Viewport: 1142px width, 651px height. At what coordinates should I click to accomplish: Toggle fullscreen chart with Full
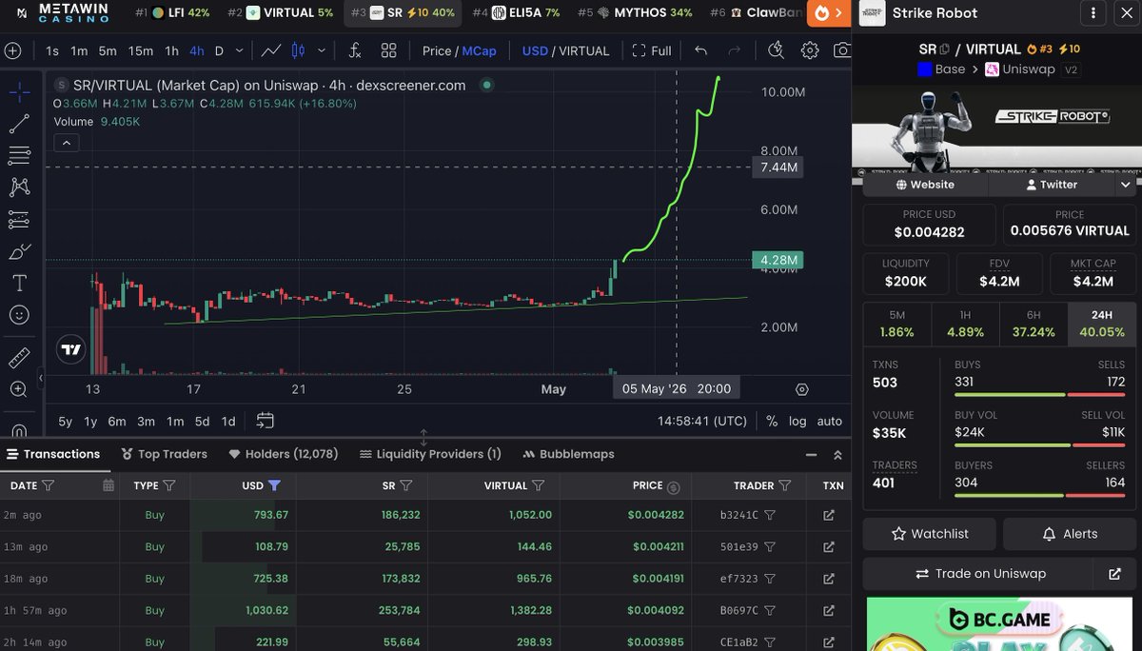652,50
